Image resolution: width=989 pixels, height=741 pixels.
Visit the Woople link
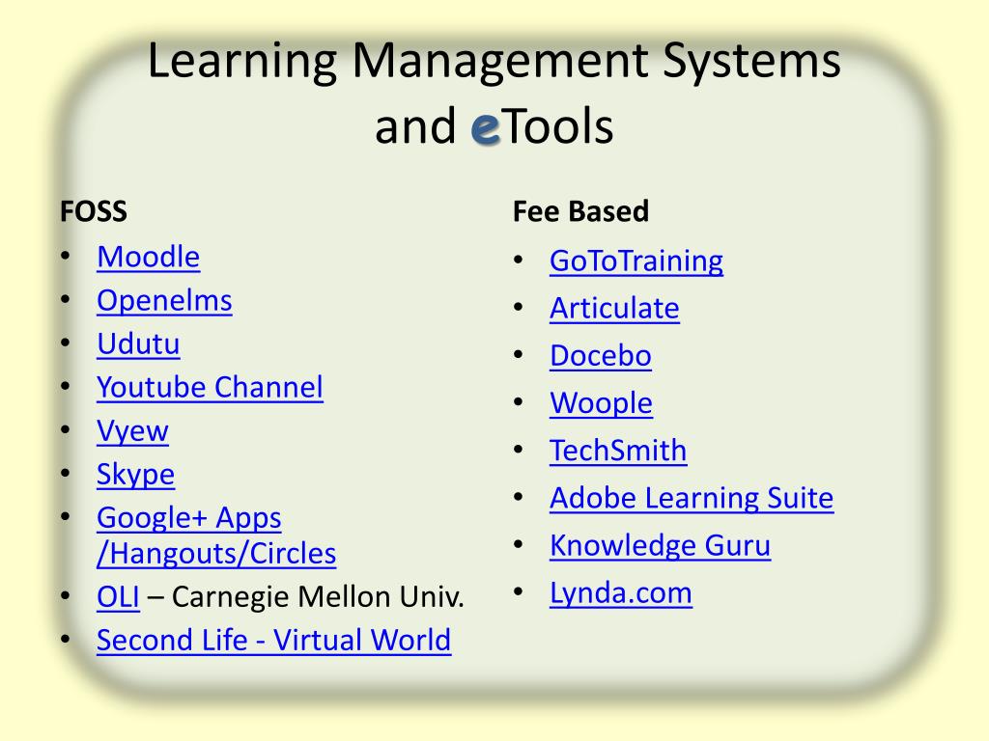[601, 403]
